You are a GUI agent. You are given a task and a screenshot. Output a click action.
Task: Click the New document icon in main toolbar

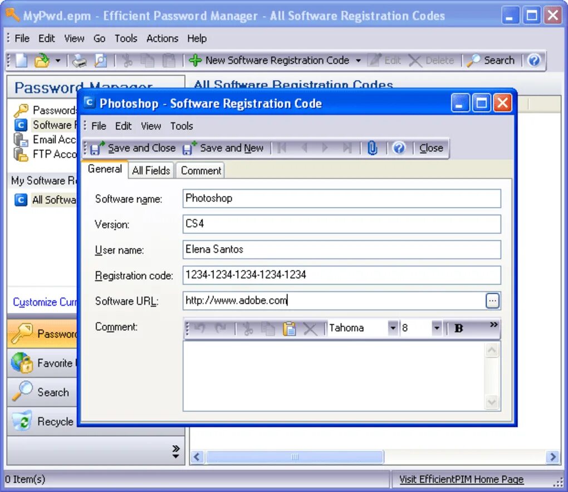[21, 61]
